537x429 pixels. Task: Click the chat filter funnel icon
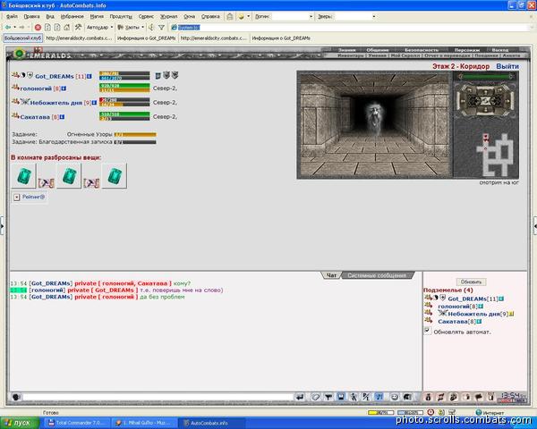pos(328,397)
